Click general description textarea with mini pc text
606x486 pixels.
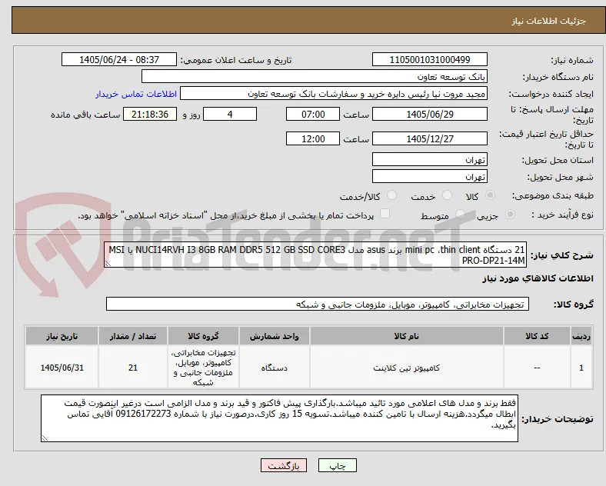point(315,255)
